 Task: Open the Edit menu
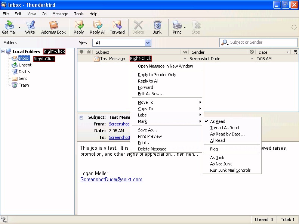pos(18,14)
